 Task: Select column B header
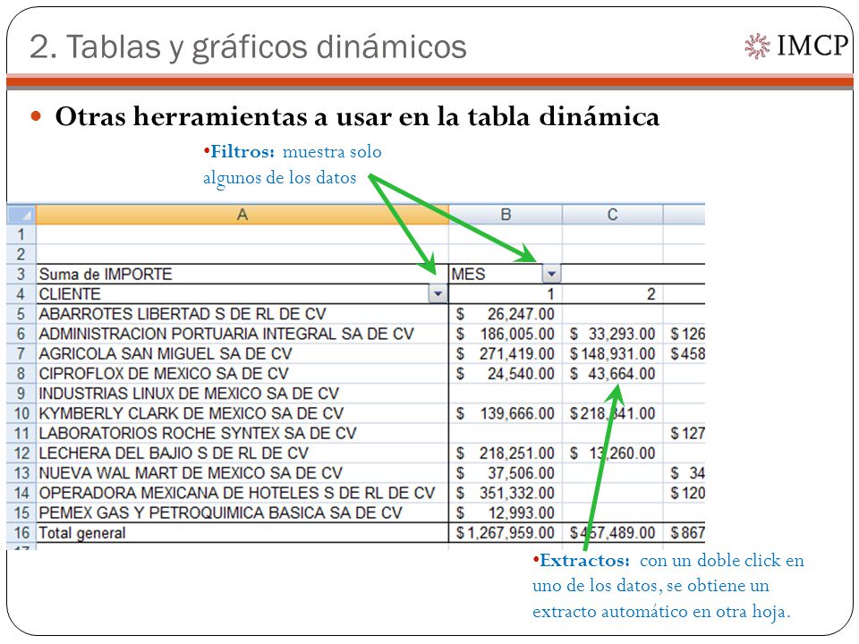(x=506, y=214)
